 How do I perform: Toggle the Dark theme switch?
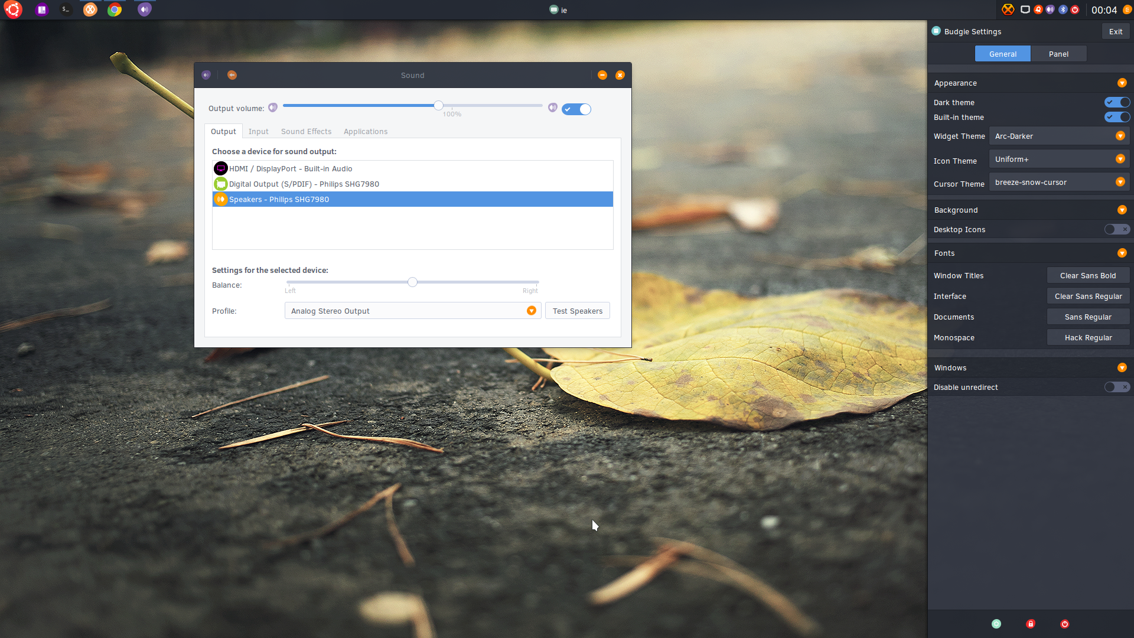pos(1117,102)
